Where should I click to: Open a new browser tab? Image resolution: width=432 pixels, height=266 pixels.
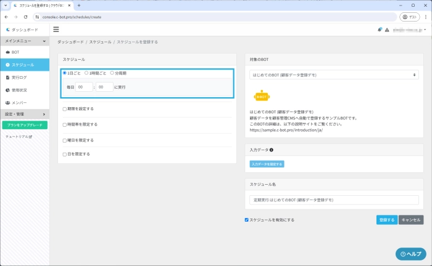coord(79,5)
